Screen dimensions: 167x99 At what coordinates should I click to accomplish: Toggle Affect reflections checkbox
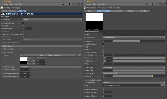point(23,23)
